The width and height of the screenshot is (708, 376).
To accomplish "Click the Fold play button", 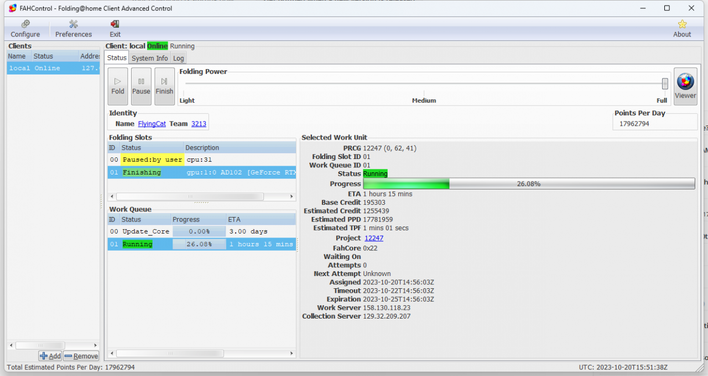I will [x=118, y=86].
